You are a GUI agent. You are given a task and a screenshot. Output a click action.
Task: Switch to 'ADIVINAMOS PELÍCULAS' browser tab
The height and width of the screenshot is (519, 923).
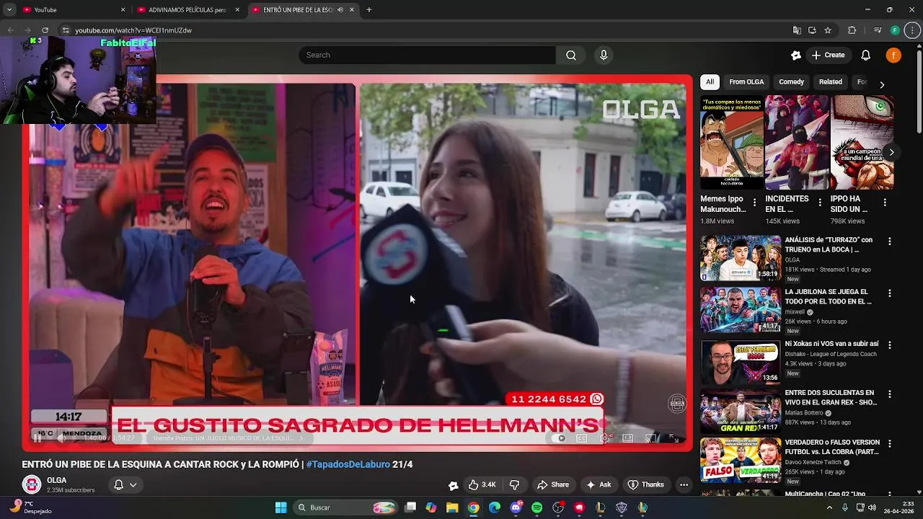(189, 10)
